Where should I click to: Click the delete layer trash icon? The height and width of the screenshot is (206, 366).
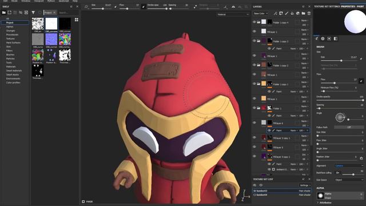click(x=309, y=14)
